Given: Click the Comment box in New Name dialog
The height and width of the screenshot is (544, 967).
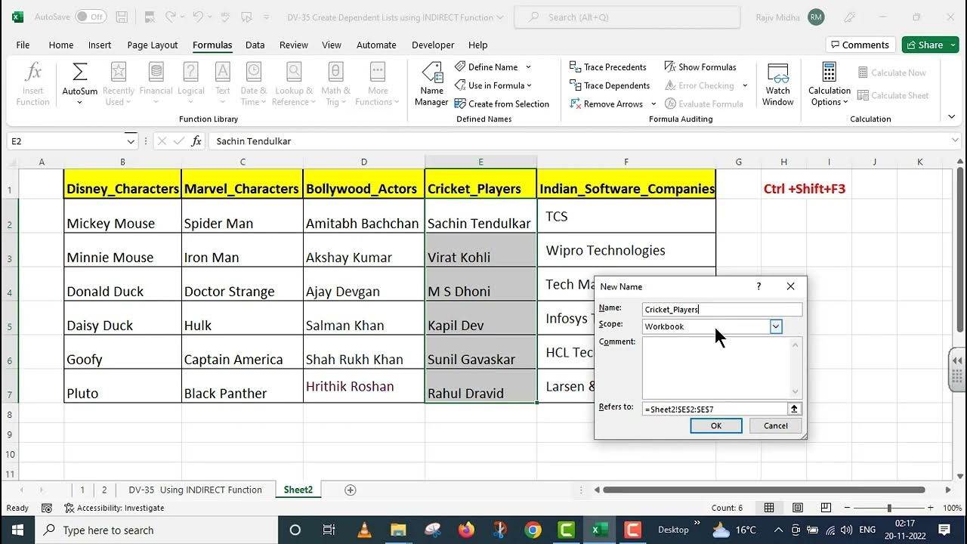Looking at the screenshot, I should tap(721, 368).
